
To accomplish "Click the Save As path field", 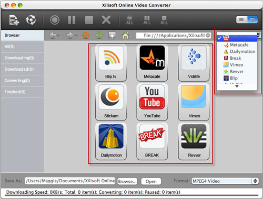I will [70, 181].
